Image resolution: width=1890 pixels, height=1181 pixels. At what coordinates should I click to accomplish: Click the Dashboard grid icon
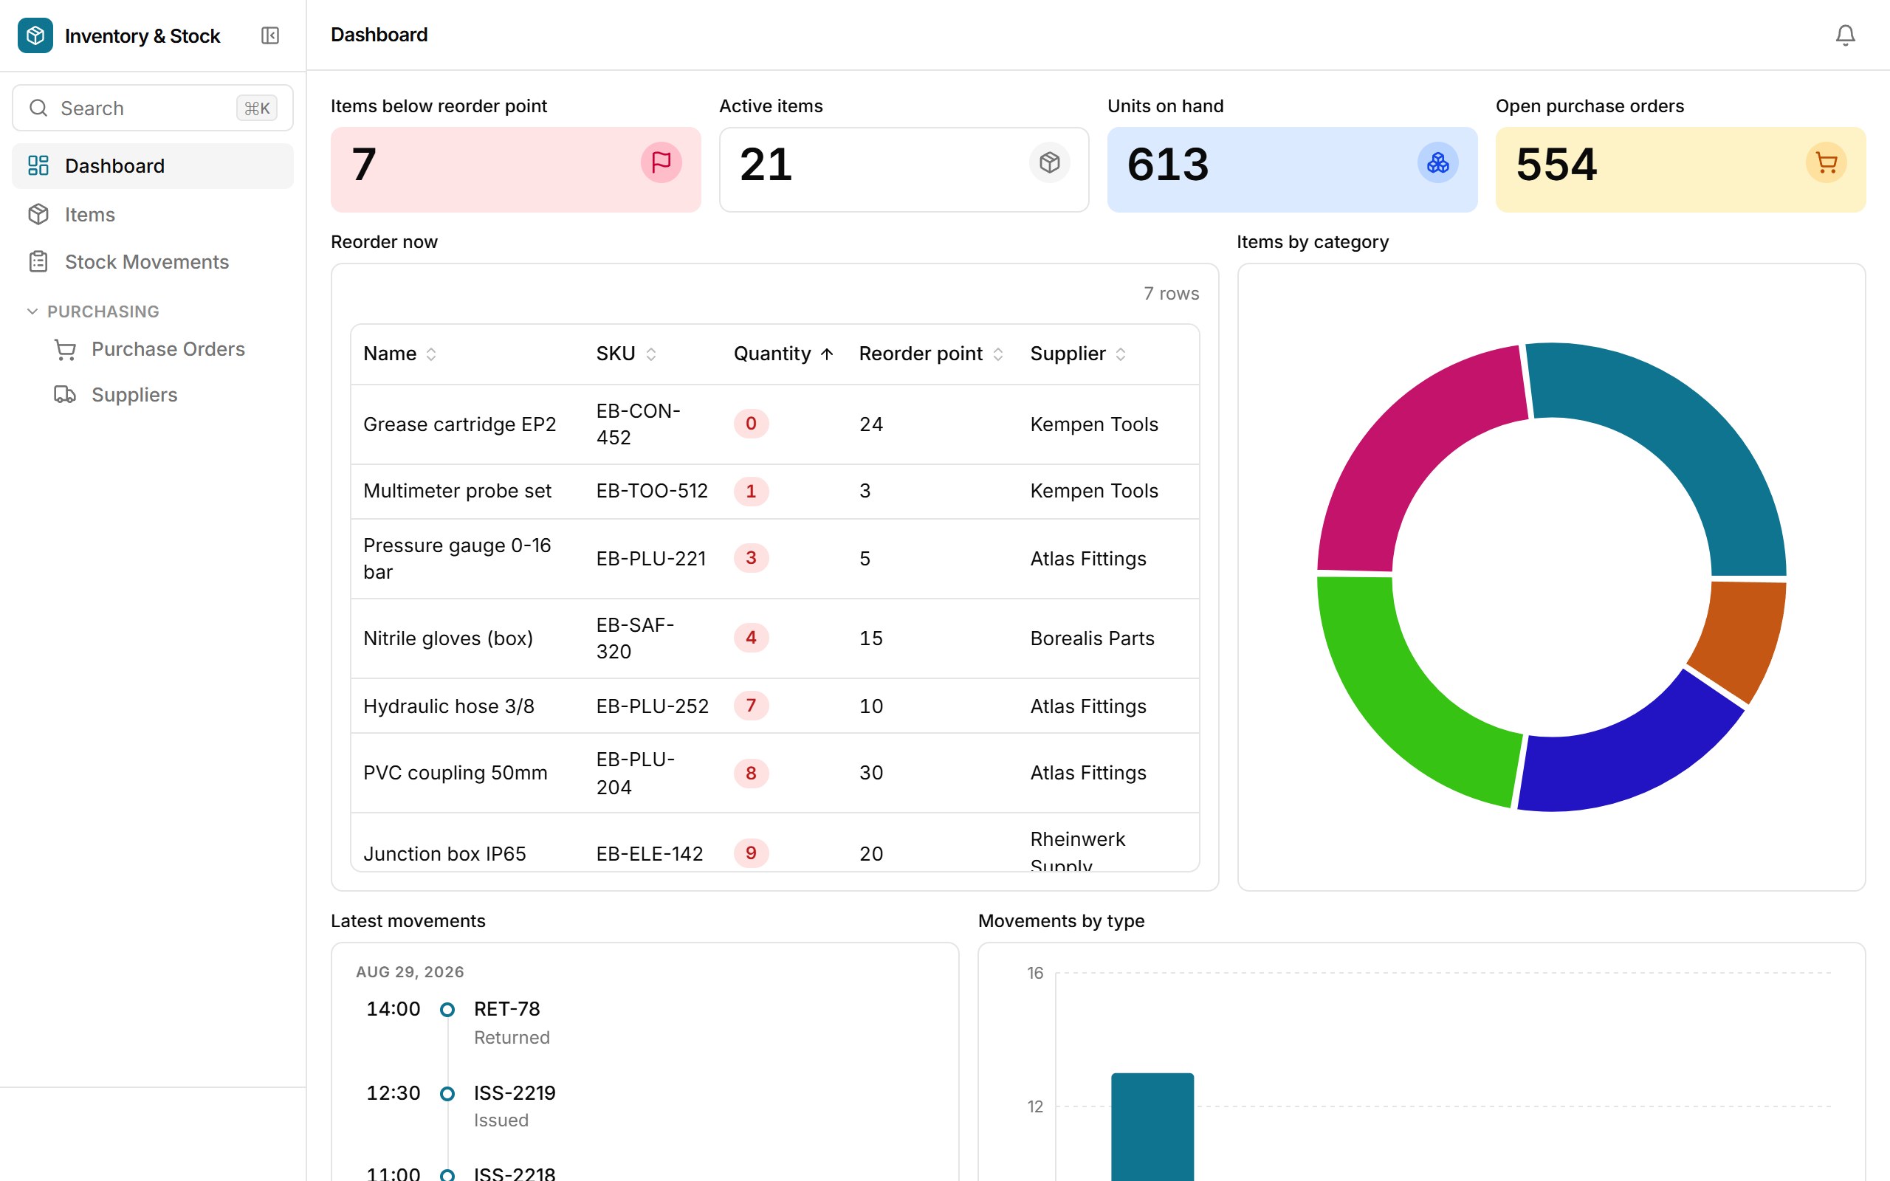[x=38, y=165]
